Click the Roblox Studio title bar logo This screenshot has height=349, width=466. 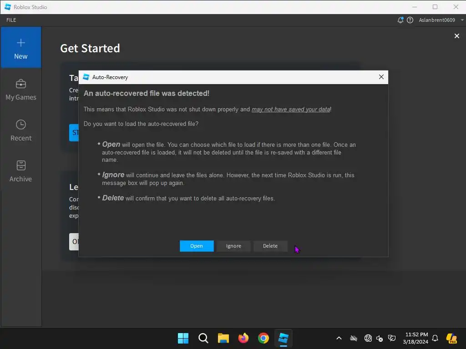8,7
